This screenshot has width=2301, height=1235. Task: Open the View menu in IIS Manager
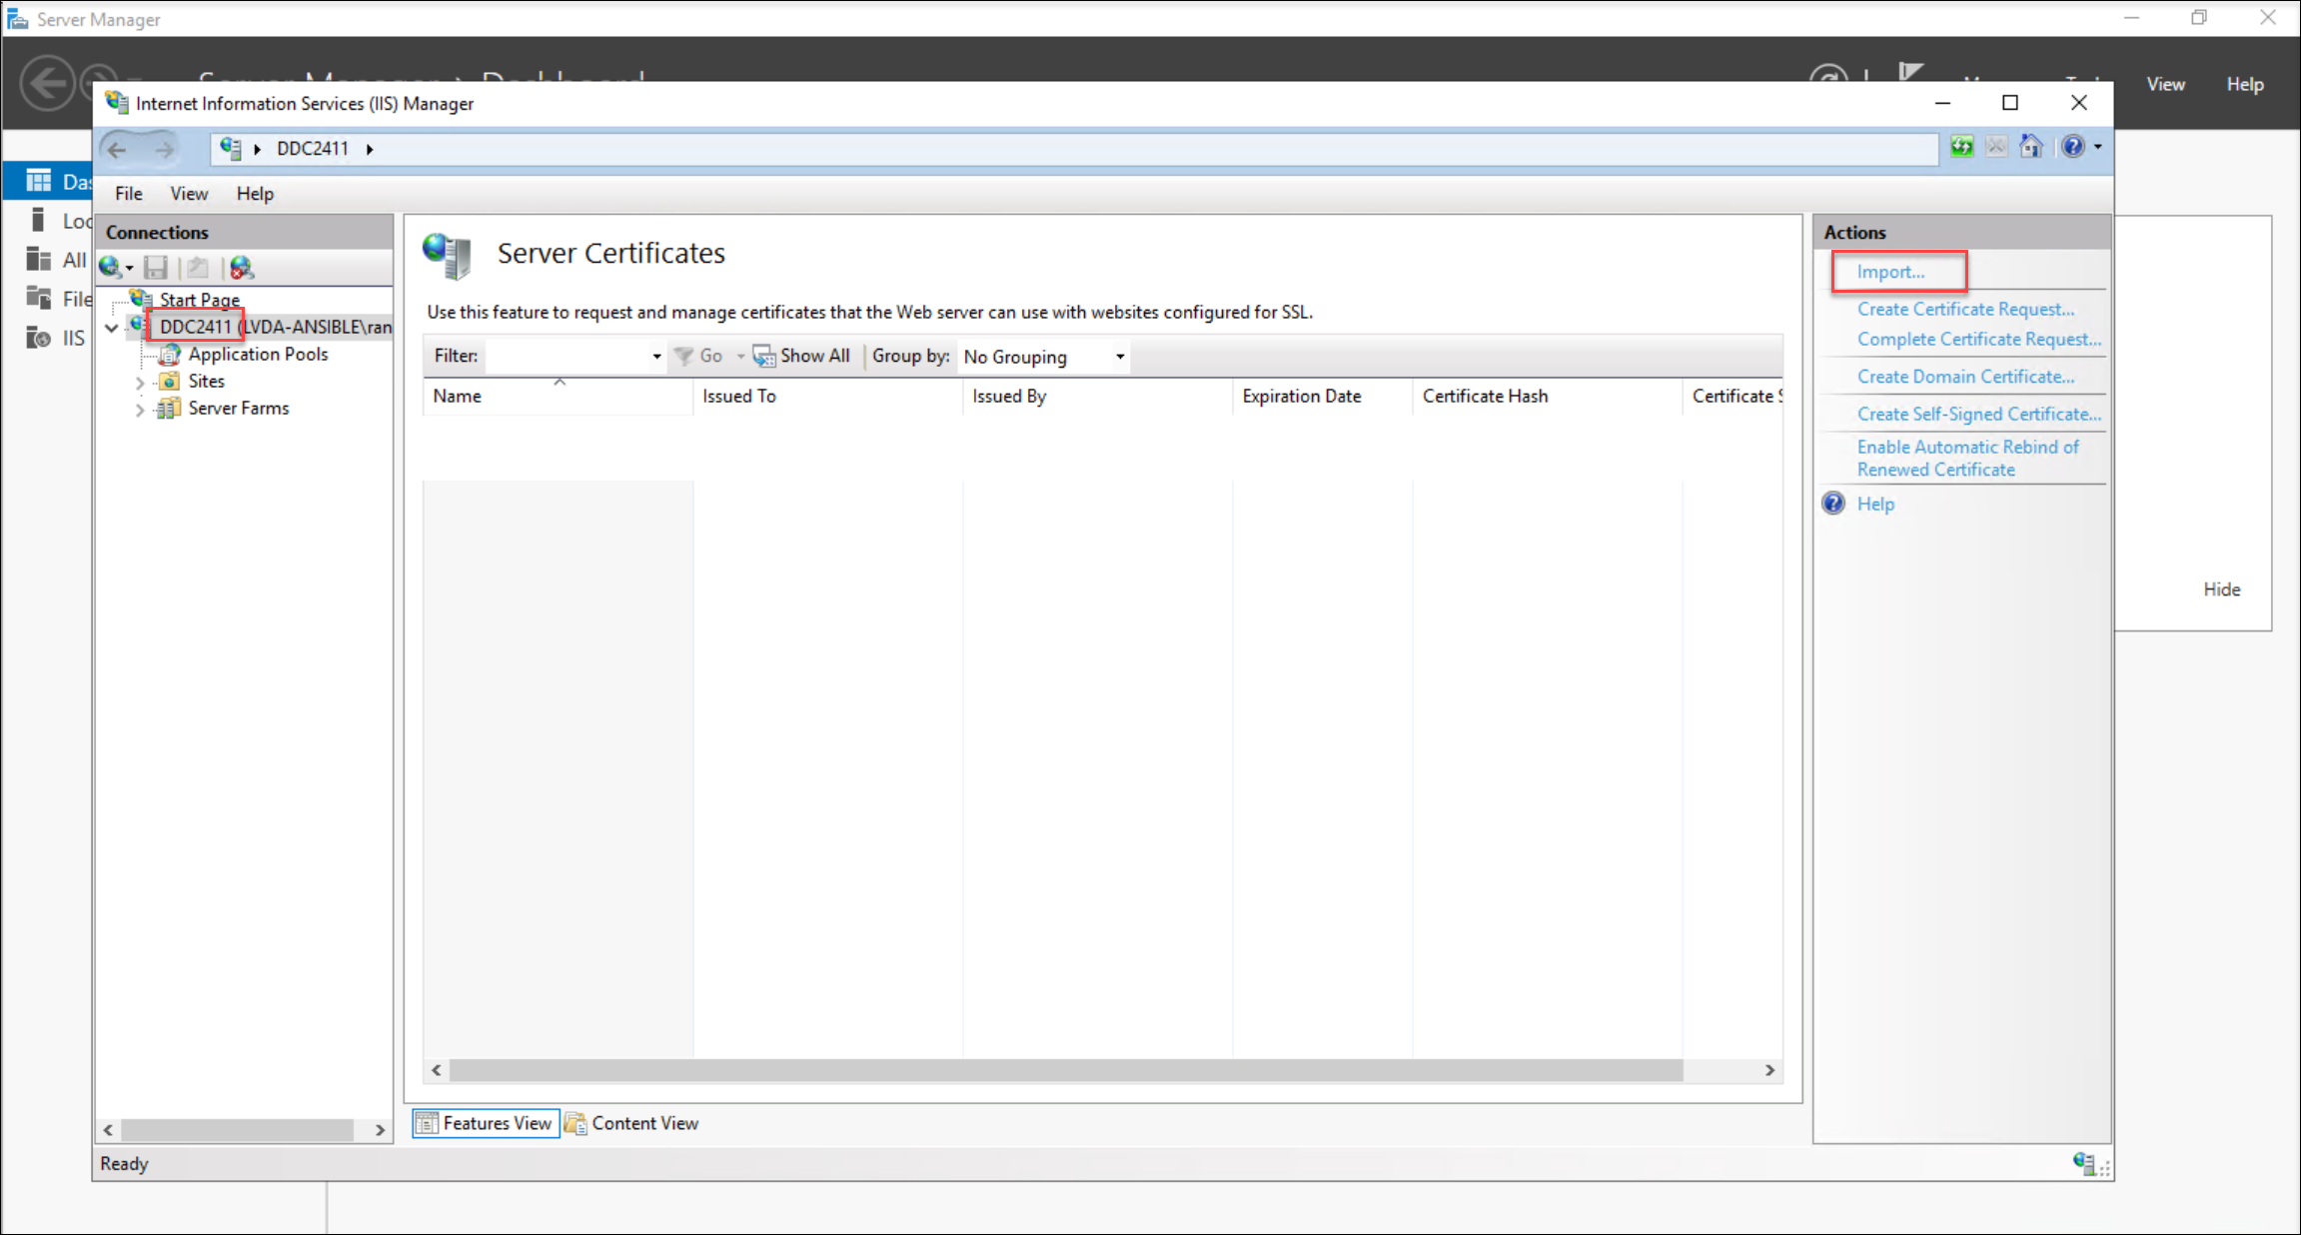coord(188,193)
